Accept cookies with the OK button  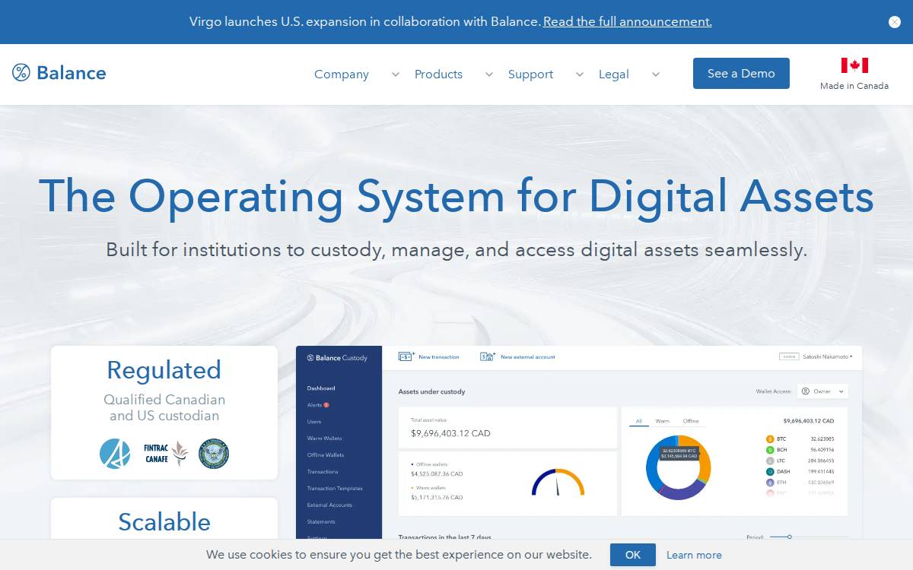pos(633,555)
